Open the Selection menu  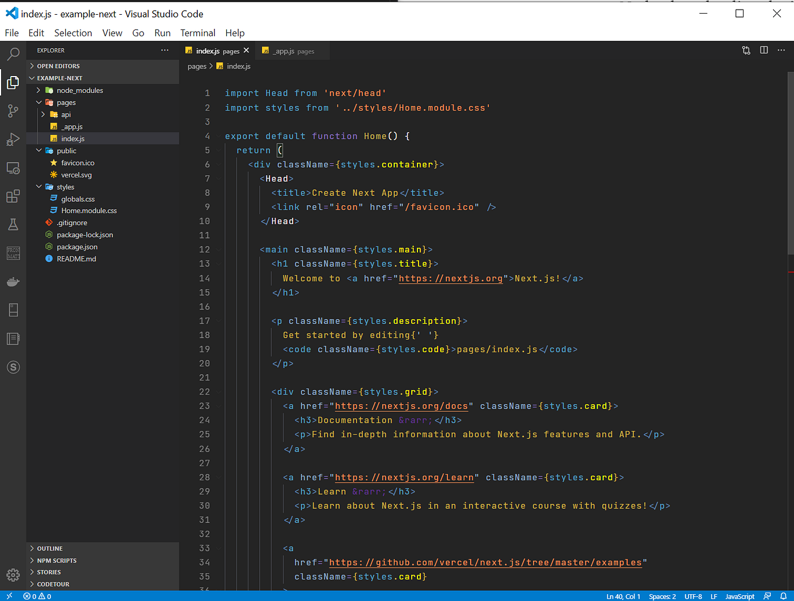[73, 33]
